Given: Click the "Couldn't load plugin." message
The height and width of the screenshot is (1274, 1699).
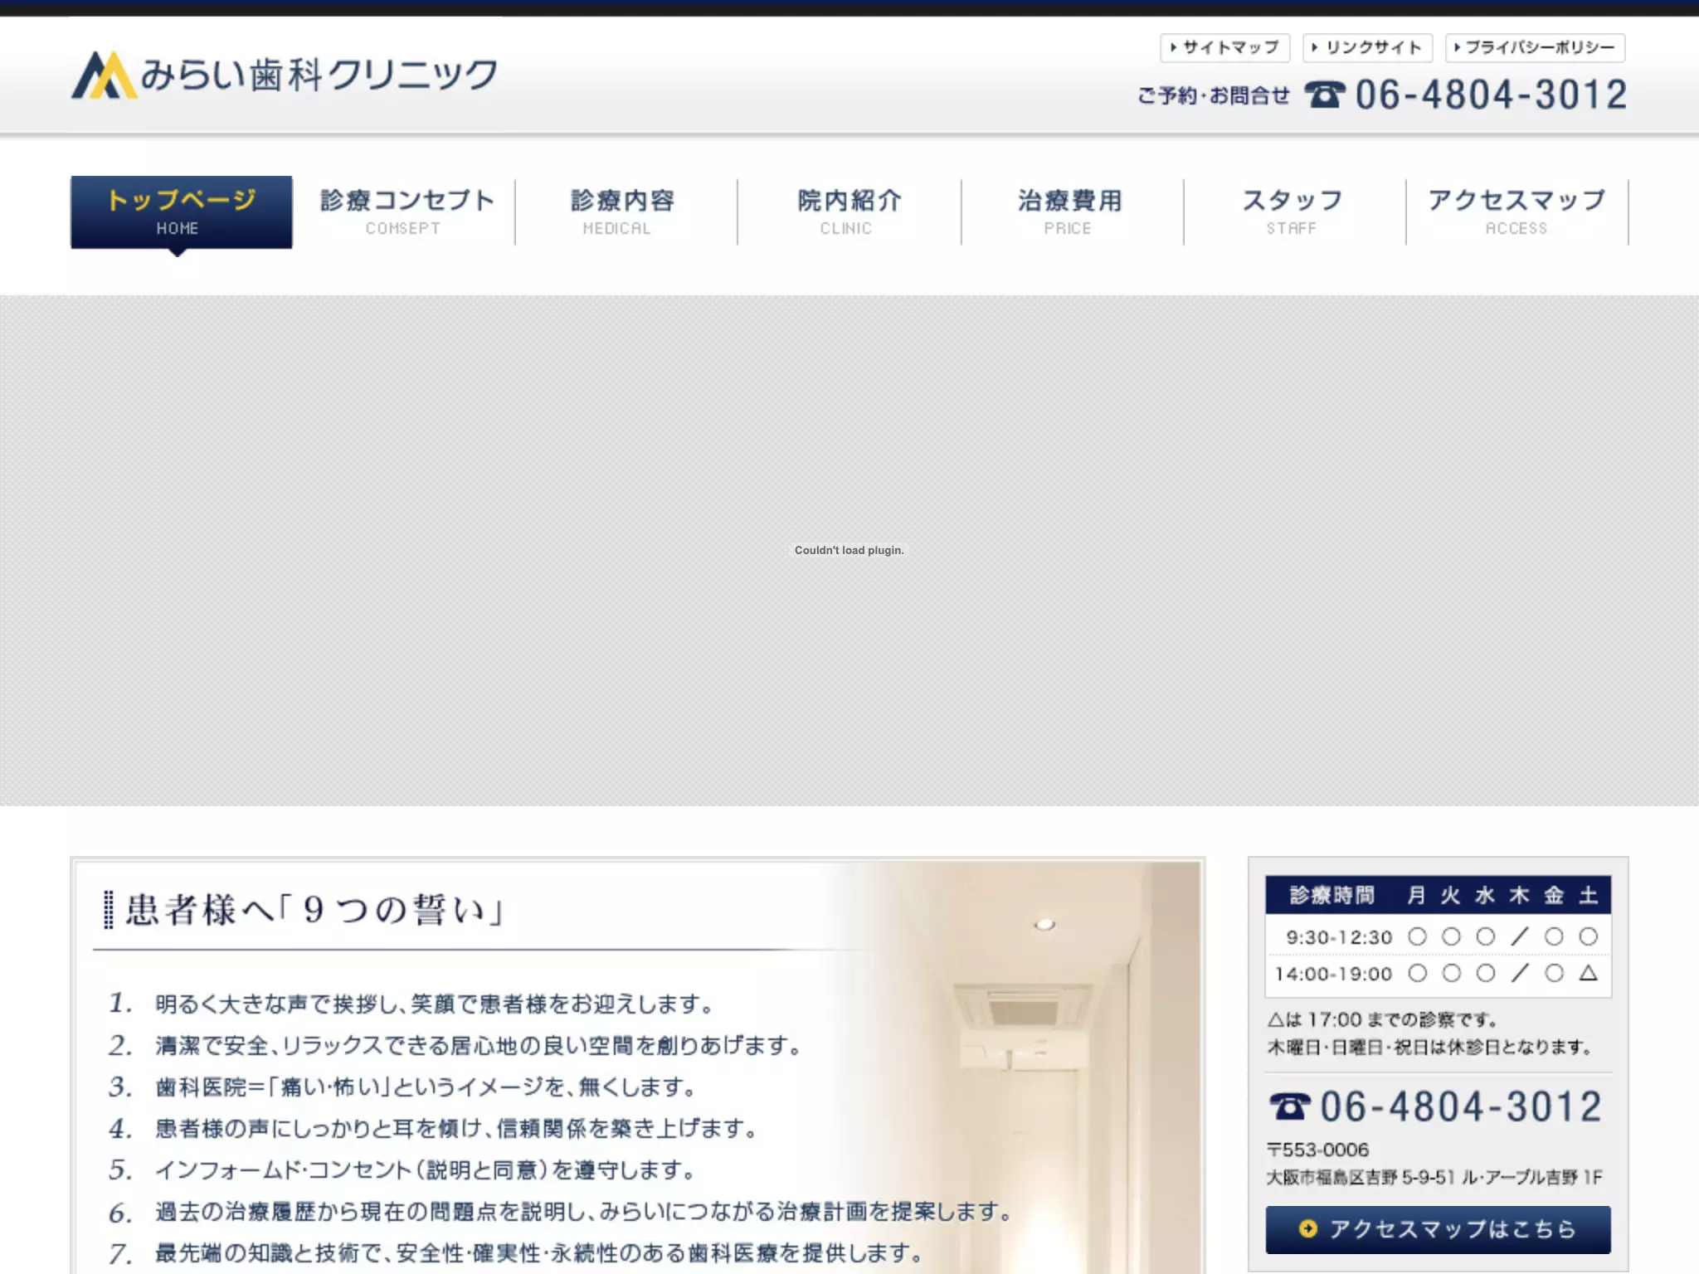Looking at the screenshot, I should [x=849, y=550].
